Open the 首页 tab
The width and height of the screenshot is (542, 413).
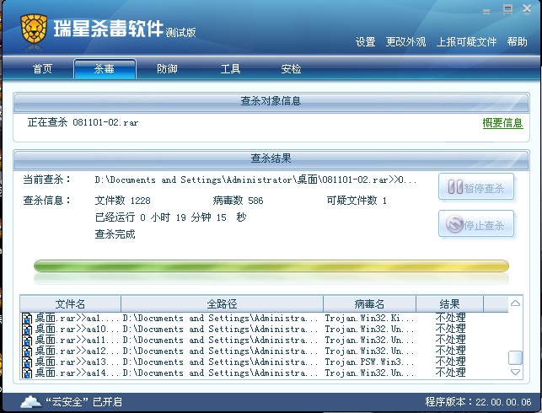point(42,69)
